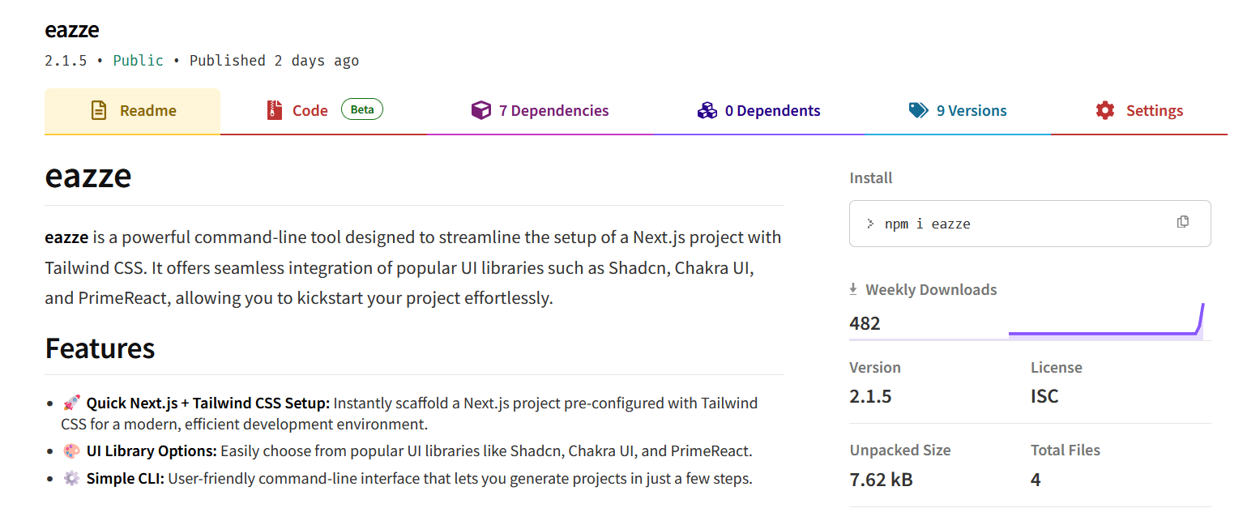Click the terminal prompt icon in Install box
1260x508 pixels.
pyautogui.click(x=870, y=224)
